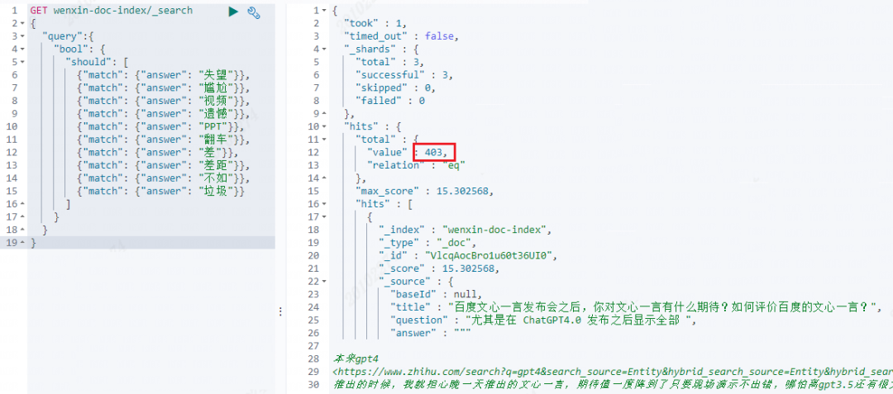
Task: Click the "max_score" : 15.302568 line
Action: click(x=423, y=191)
